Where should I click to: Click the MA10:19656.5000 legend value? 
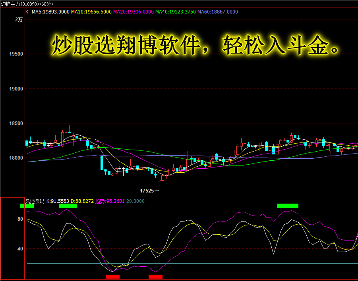pos(91,12)
